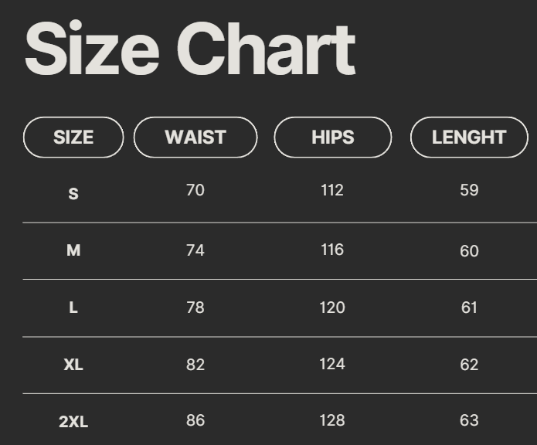The image size is (537, 445).
Task: Select the HIPS column header
Action: point(333,138)
